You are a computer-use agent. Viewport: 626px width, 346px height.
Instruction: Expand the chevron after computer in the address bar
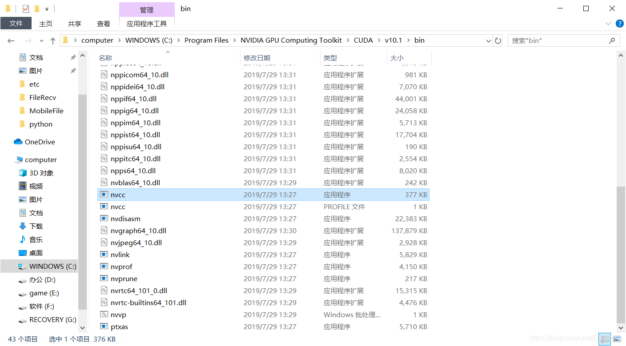(119, 40)
